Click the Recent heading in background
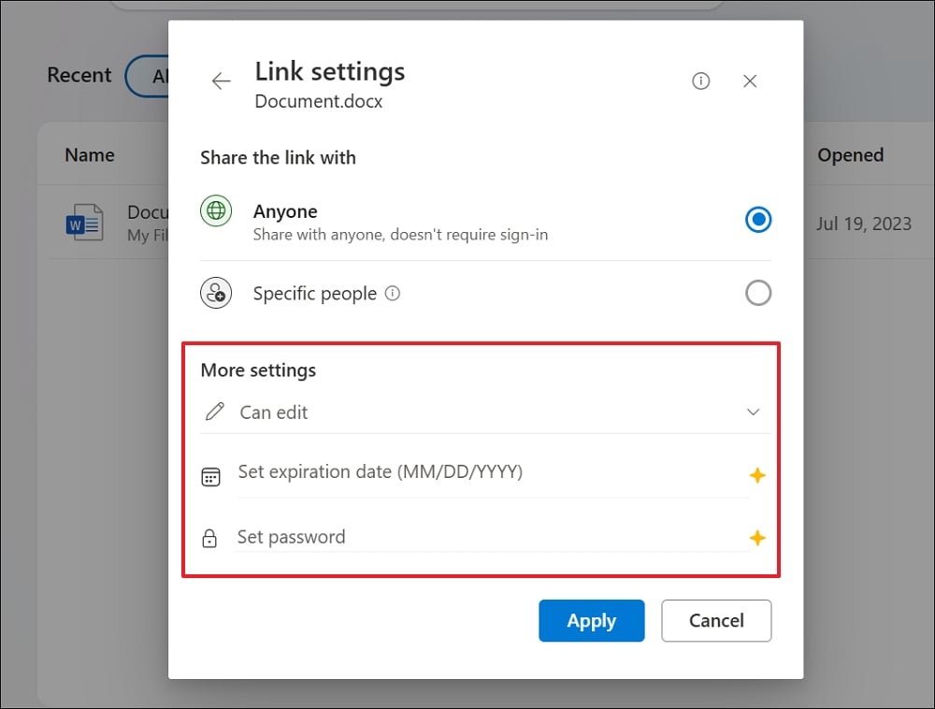 click(79, 75)
